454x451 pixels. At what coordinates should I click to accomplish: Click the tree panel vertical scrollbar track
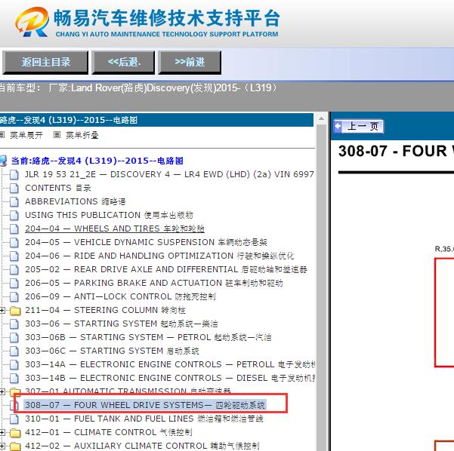(321, 287)
